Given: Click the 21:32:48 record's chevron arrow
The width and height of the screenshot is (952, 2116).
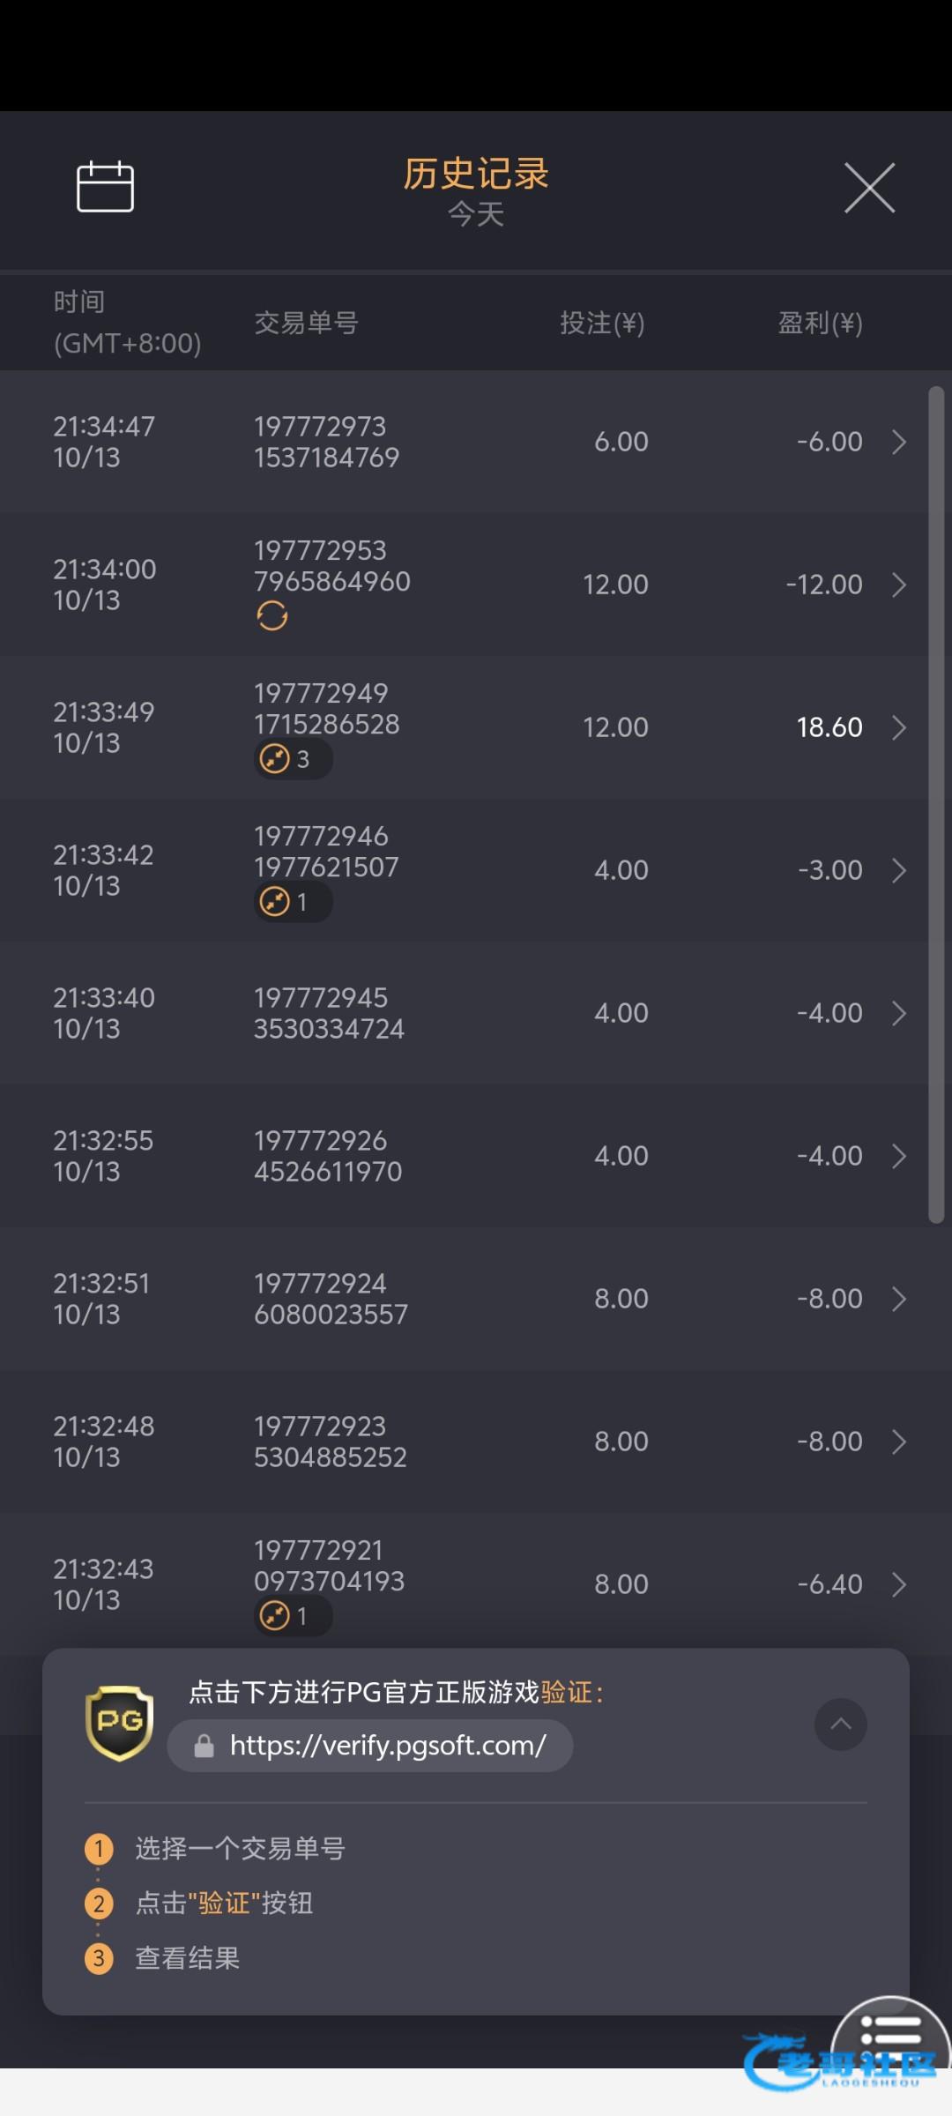Looking at the screenshot, I should (x=899, y=1442).
